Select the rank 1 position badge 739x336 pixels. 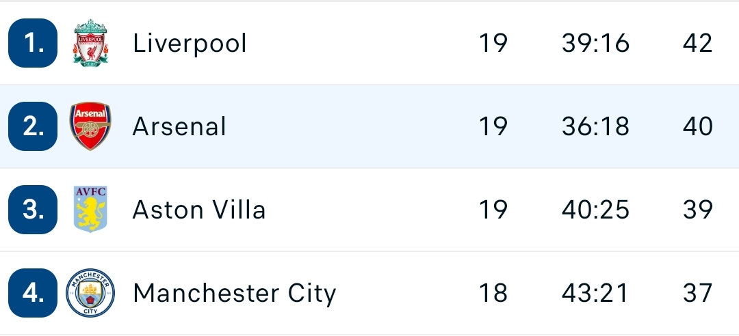33,43
